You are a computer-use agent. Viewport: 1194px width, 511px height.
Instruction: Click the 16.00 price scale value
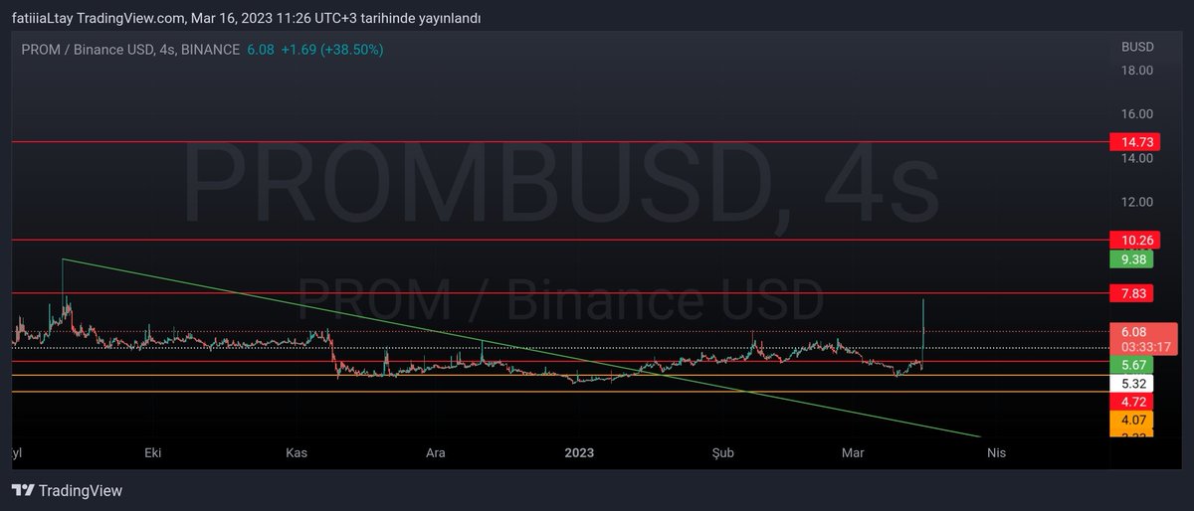(x=1136, y=114)
